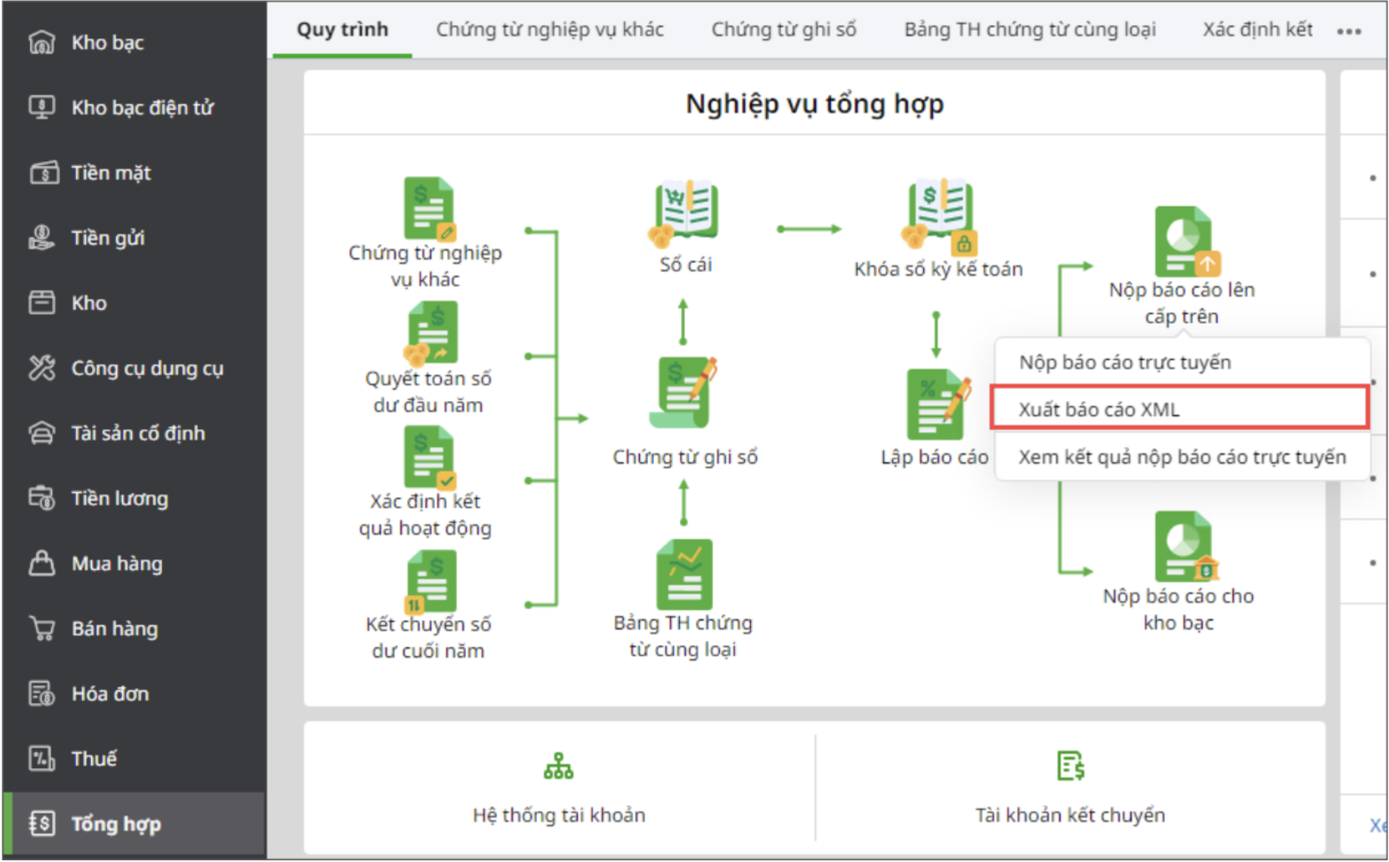
Task: Open the Chứng từ ghi sổ workflow icon
Action: [x=685, y=392]
